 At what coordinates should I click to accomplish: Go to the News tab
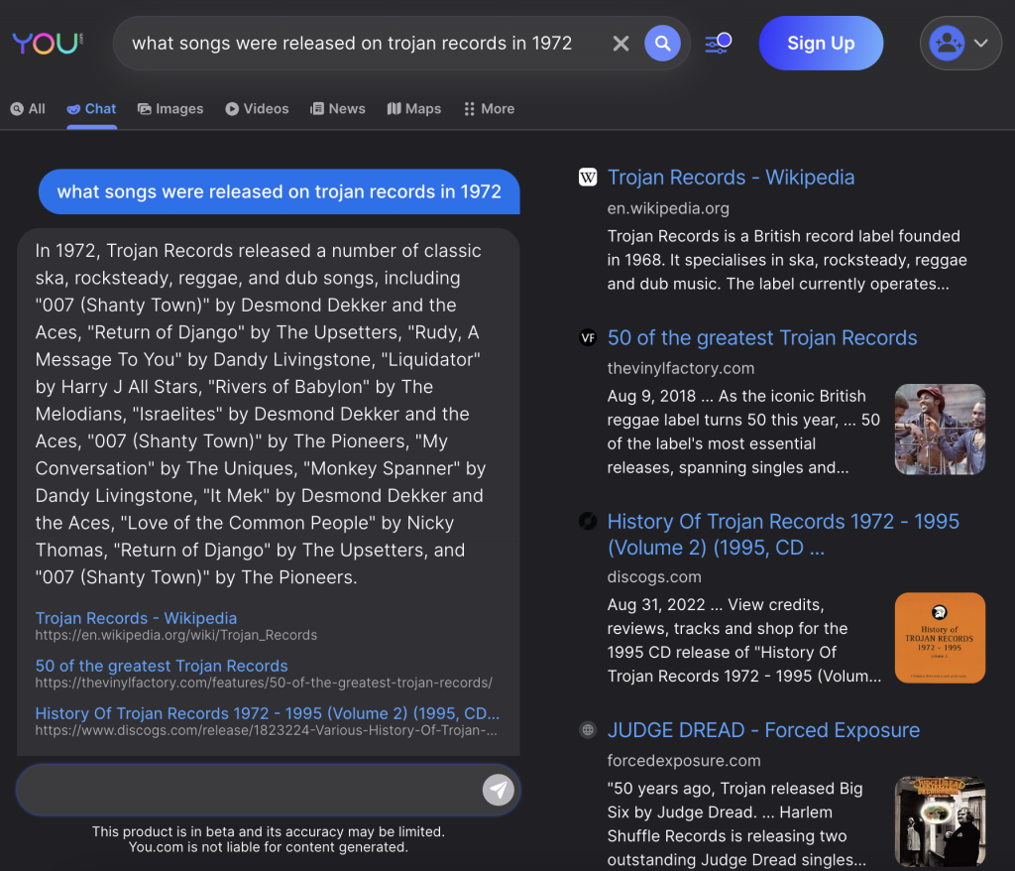(x=338, y=109)
